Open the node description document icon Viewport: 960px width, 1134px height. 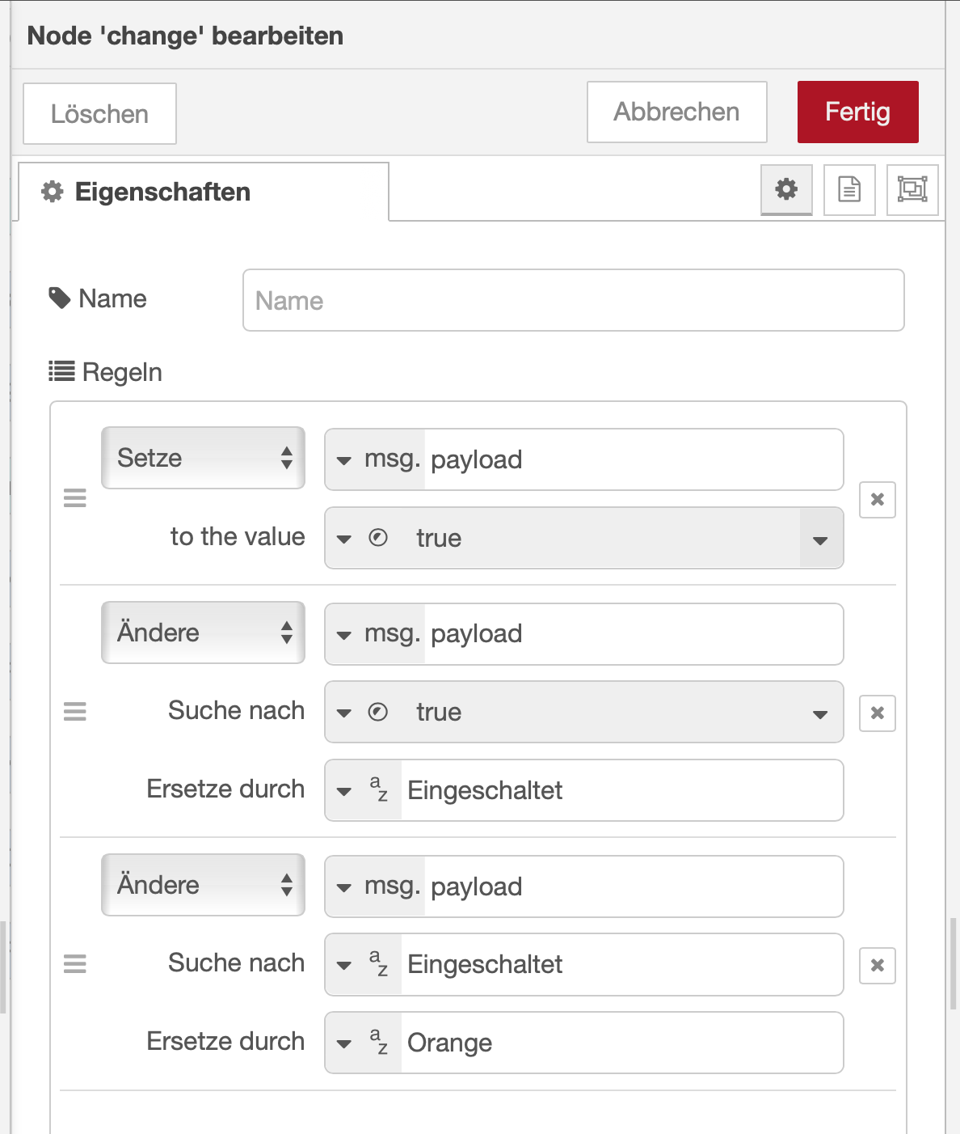click(x=849, y=190)
